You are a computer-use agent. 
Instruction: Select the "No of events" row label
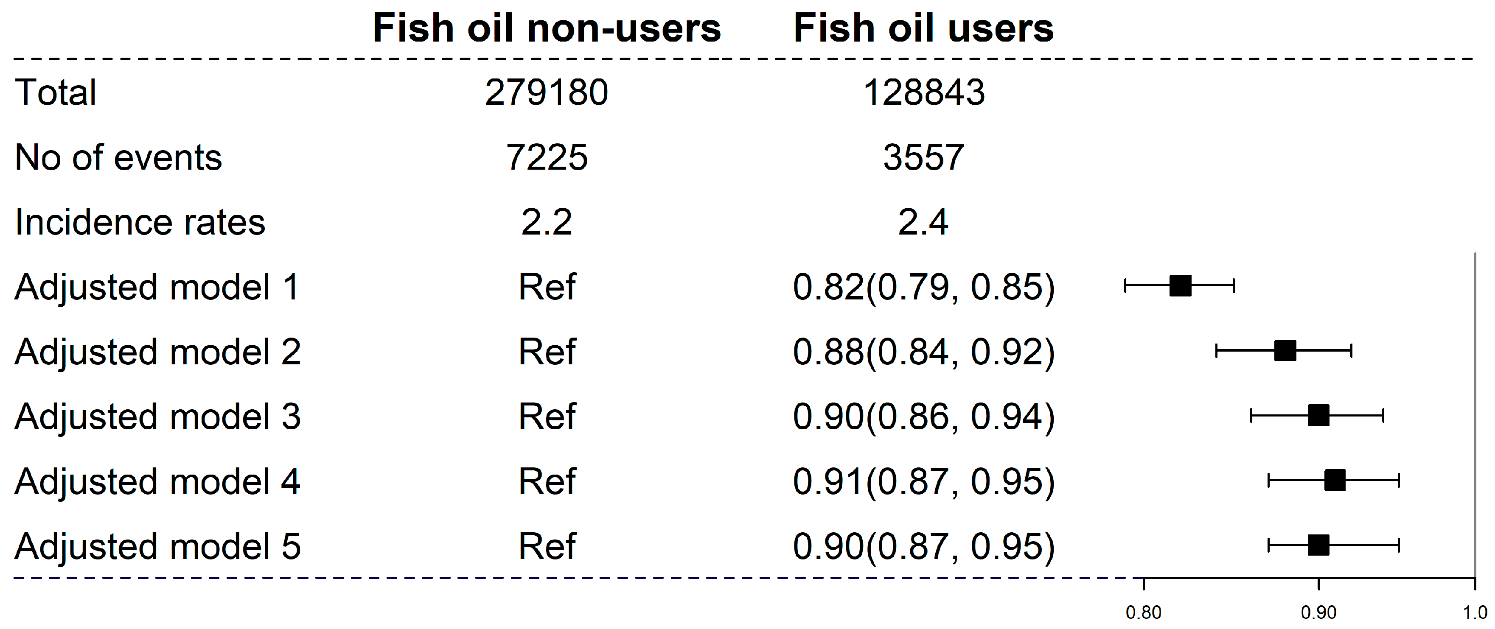pos(118,157)
